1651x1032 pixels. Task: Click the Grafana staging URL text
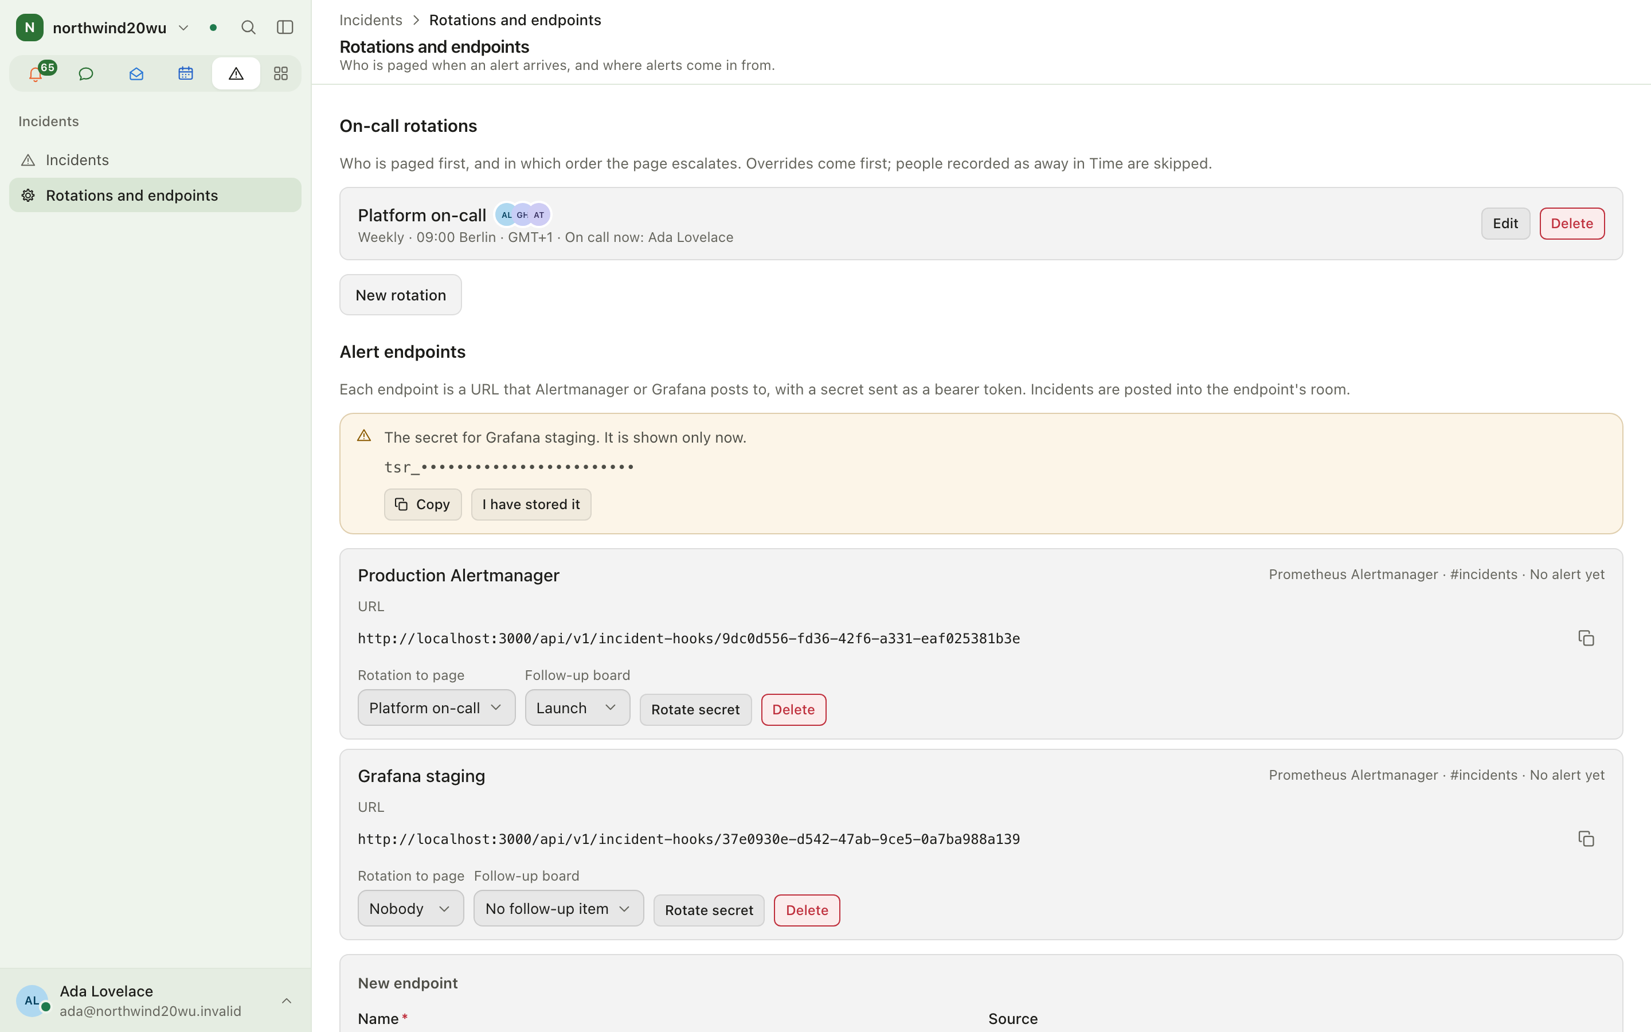[689, 839]
